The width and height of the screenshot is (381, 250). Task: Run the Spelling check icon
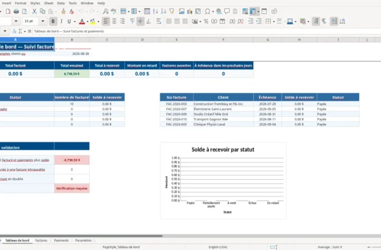(x=114, y=11)
